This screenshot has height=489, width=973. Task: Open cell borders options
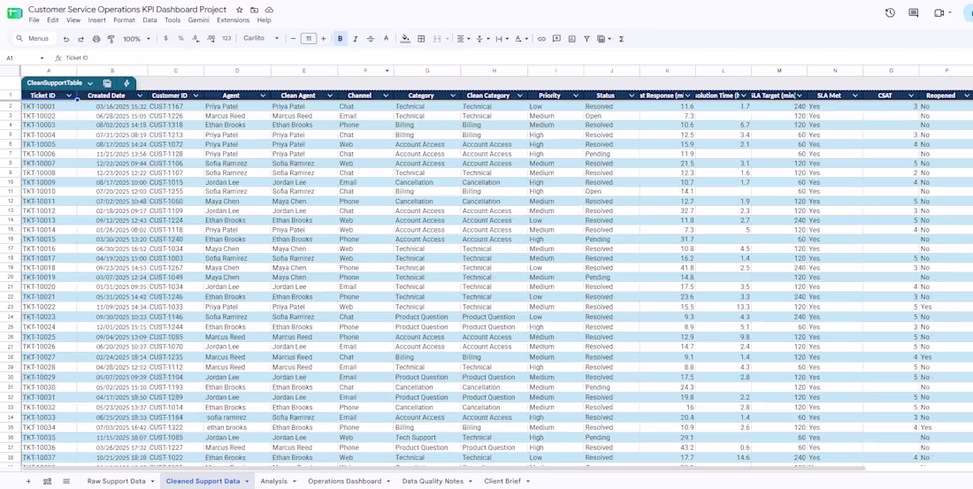[x=421, y=39]
